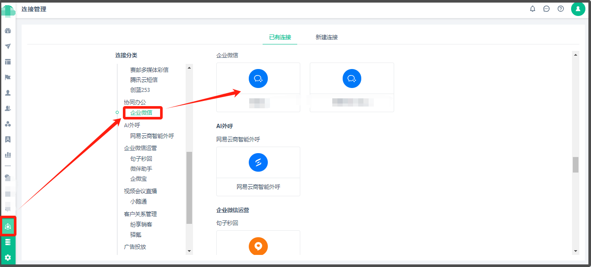Image resolution: width=591 pixels, height=267 pixels.
Task: Open the single user icon in sidebar
Action: click(8, 93)
